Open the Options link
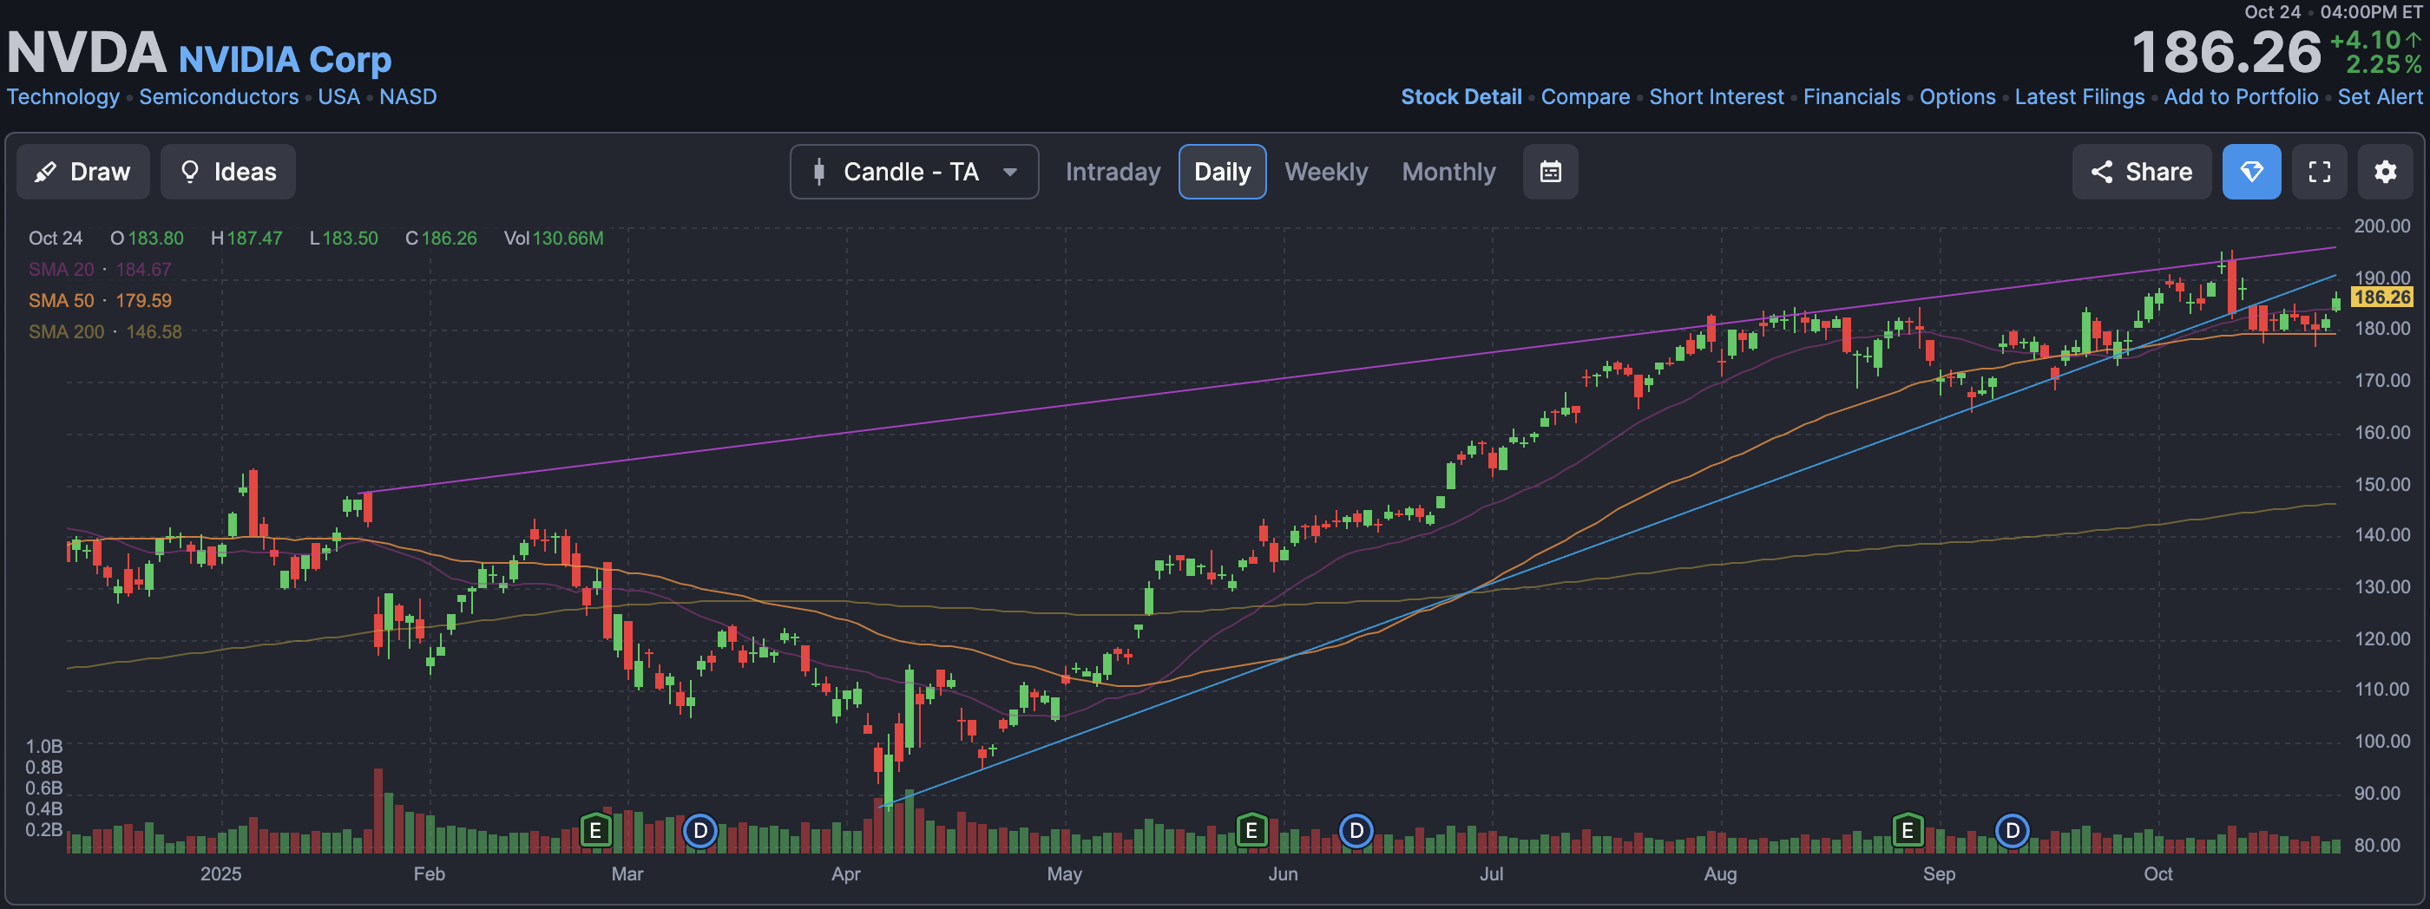Screen dimensions: 2430x909 (1957, 97)
